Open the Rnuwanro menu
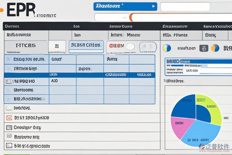Viewport: 232px width, 155px height. [x=175, y=26]
